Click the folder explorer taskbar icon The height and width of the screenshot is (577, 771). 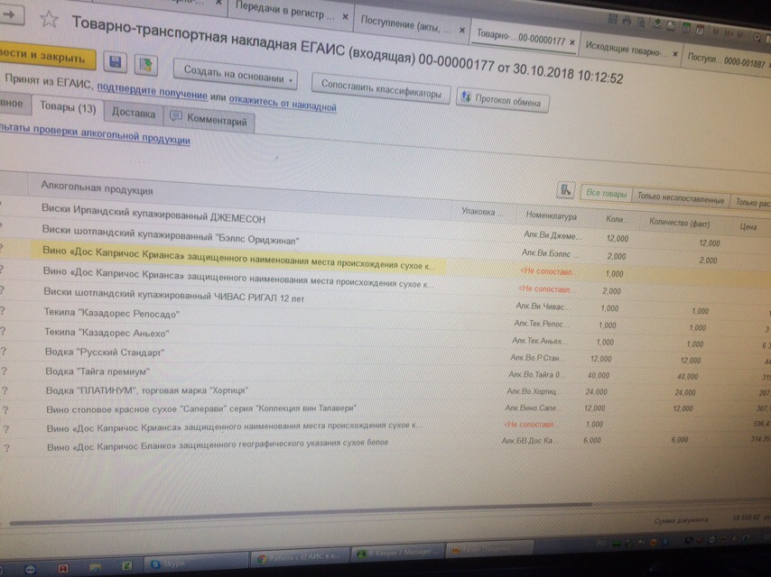point(95,568)
